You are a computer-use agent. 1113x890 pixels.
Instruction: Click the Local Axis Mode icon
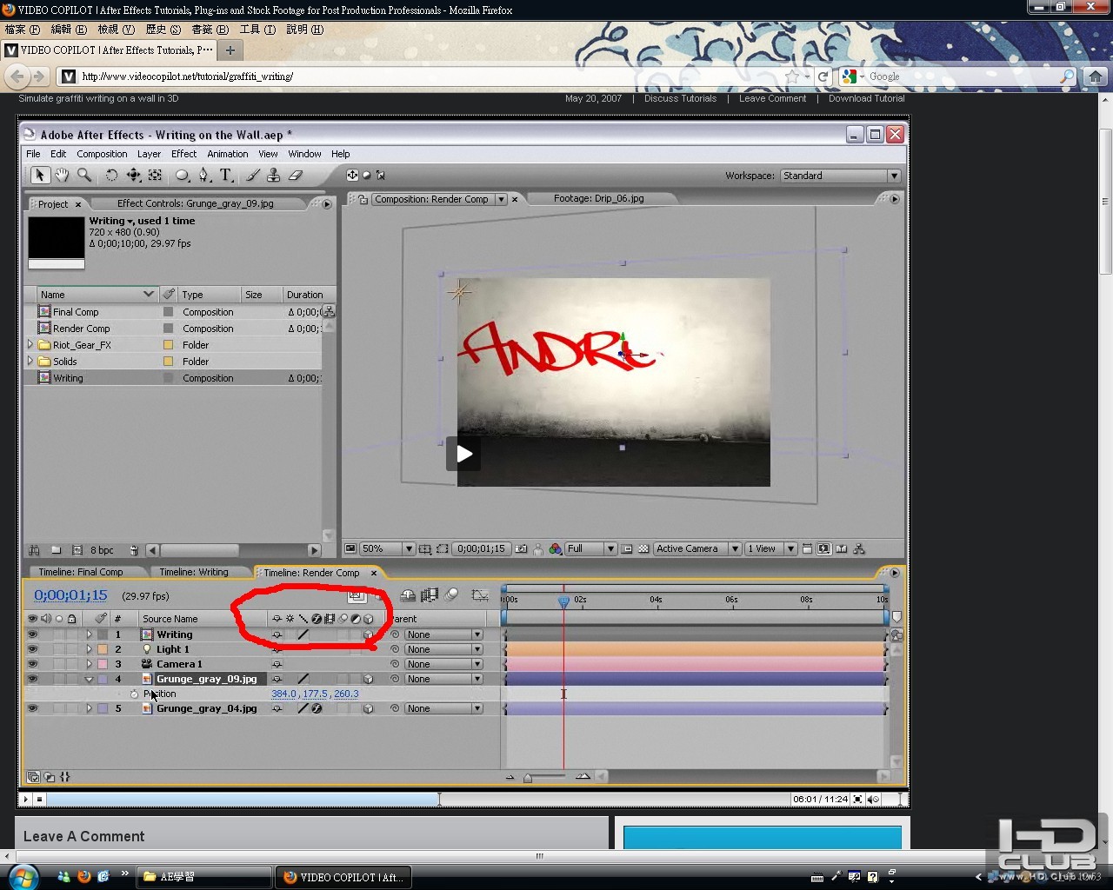coord(352,176)
